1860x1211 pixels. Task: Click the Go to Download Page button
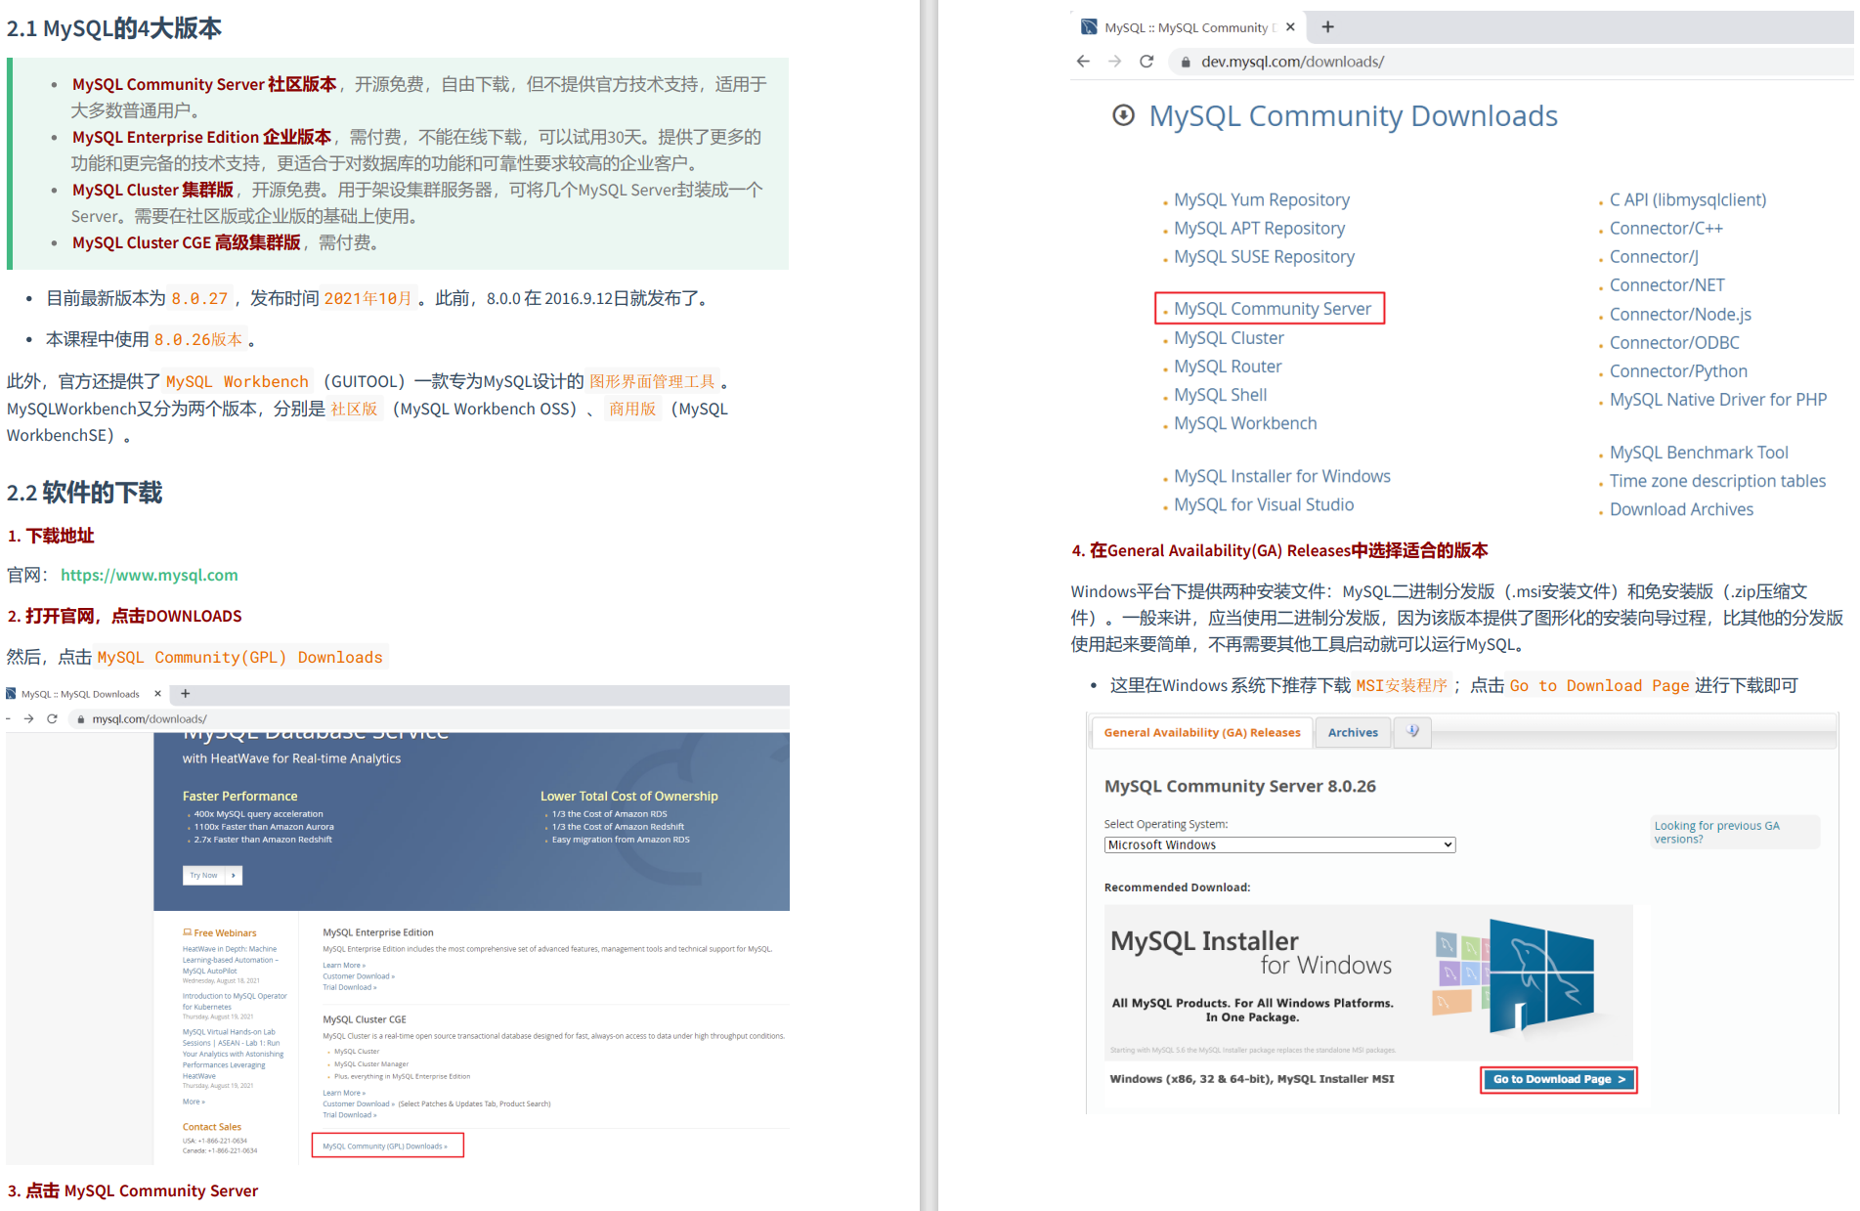1558,1079
